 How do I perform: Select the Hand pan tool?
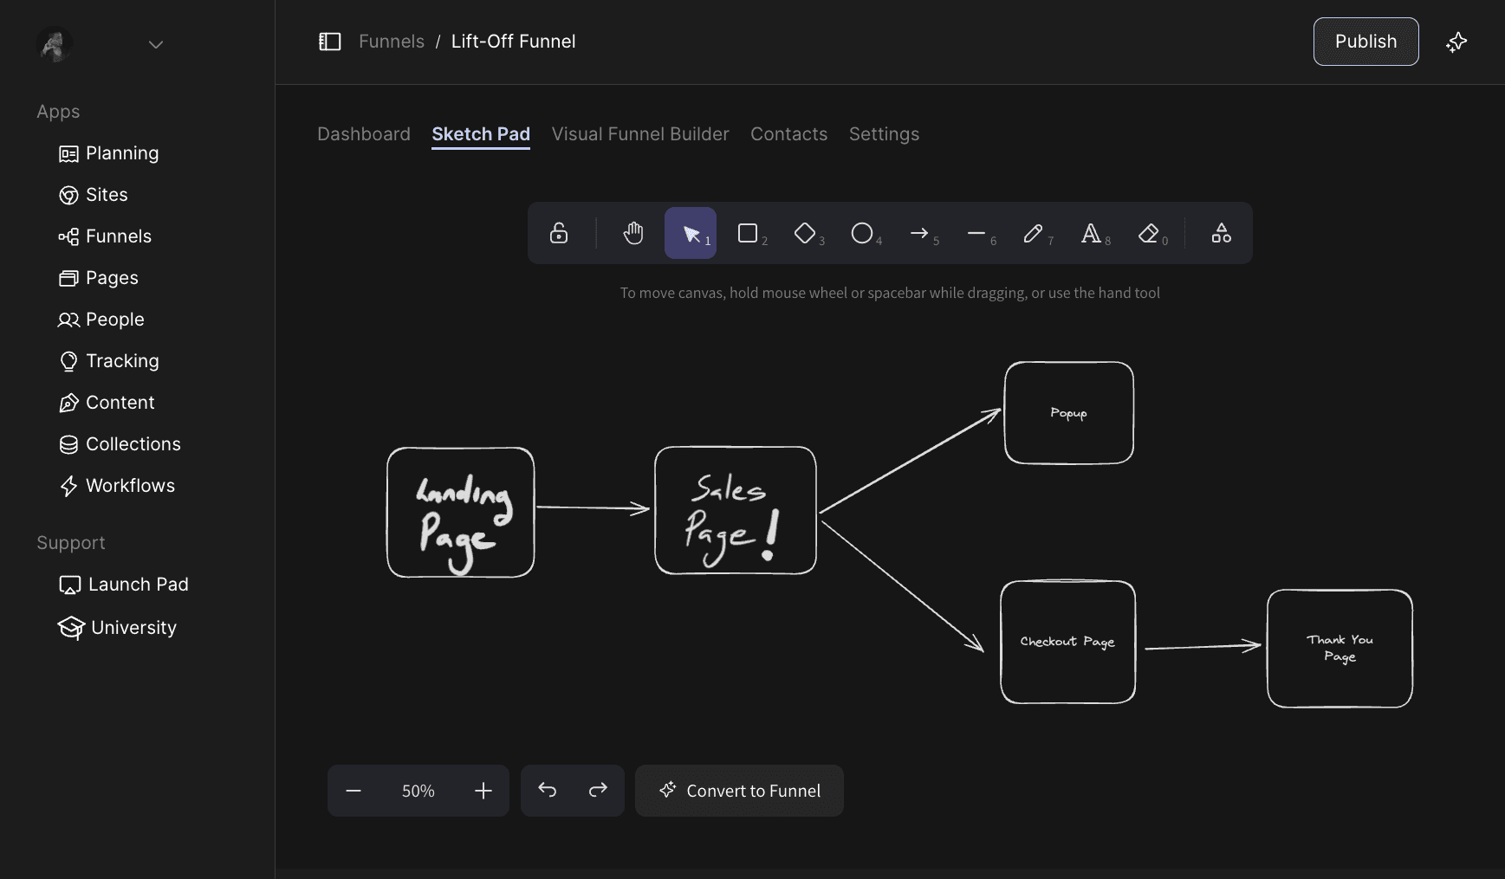tap(633, 233)
